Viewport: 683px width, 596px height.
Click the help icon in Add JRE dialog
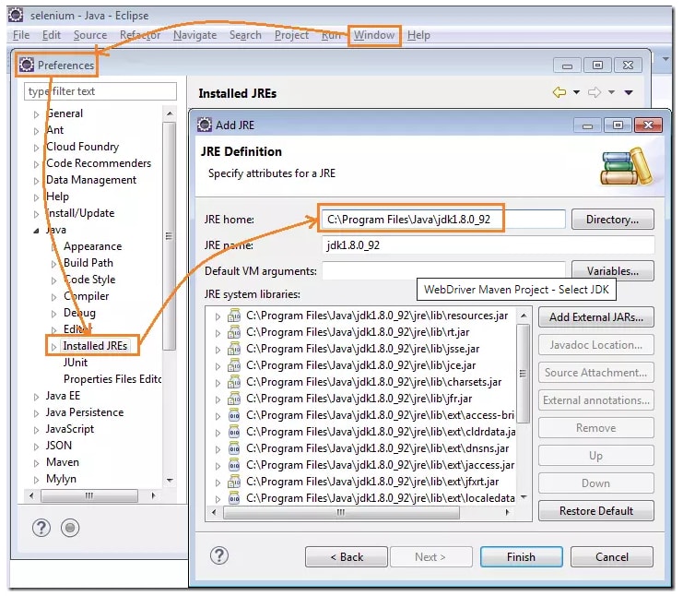click(218, 555)
